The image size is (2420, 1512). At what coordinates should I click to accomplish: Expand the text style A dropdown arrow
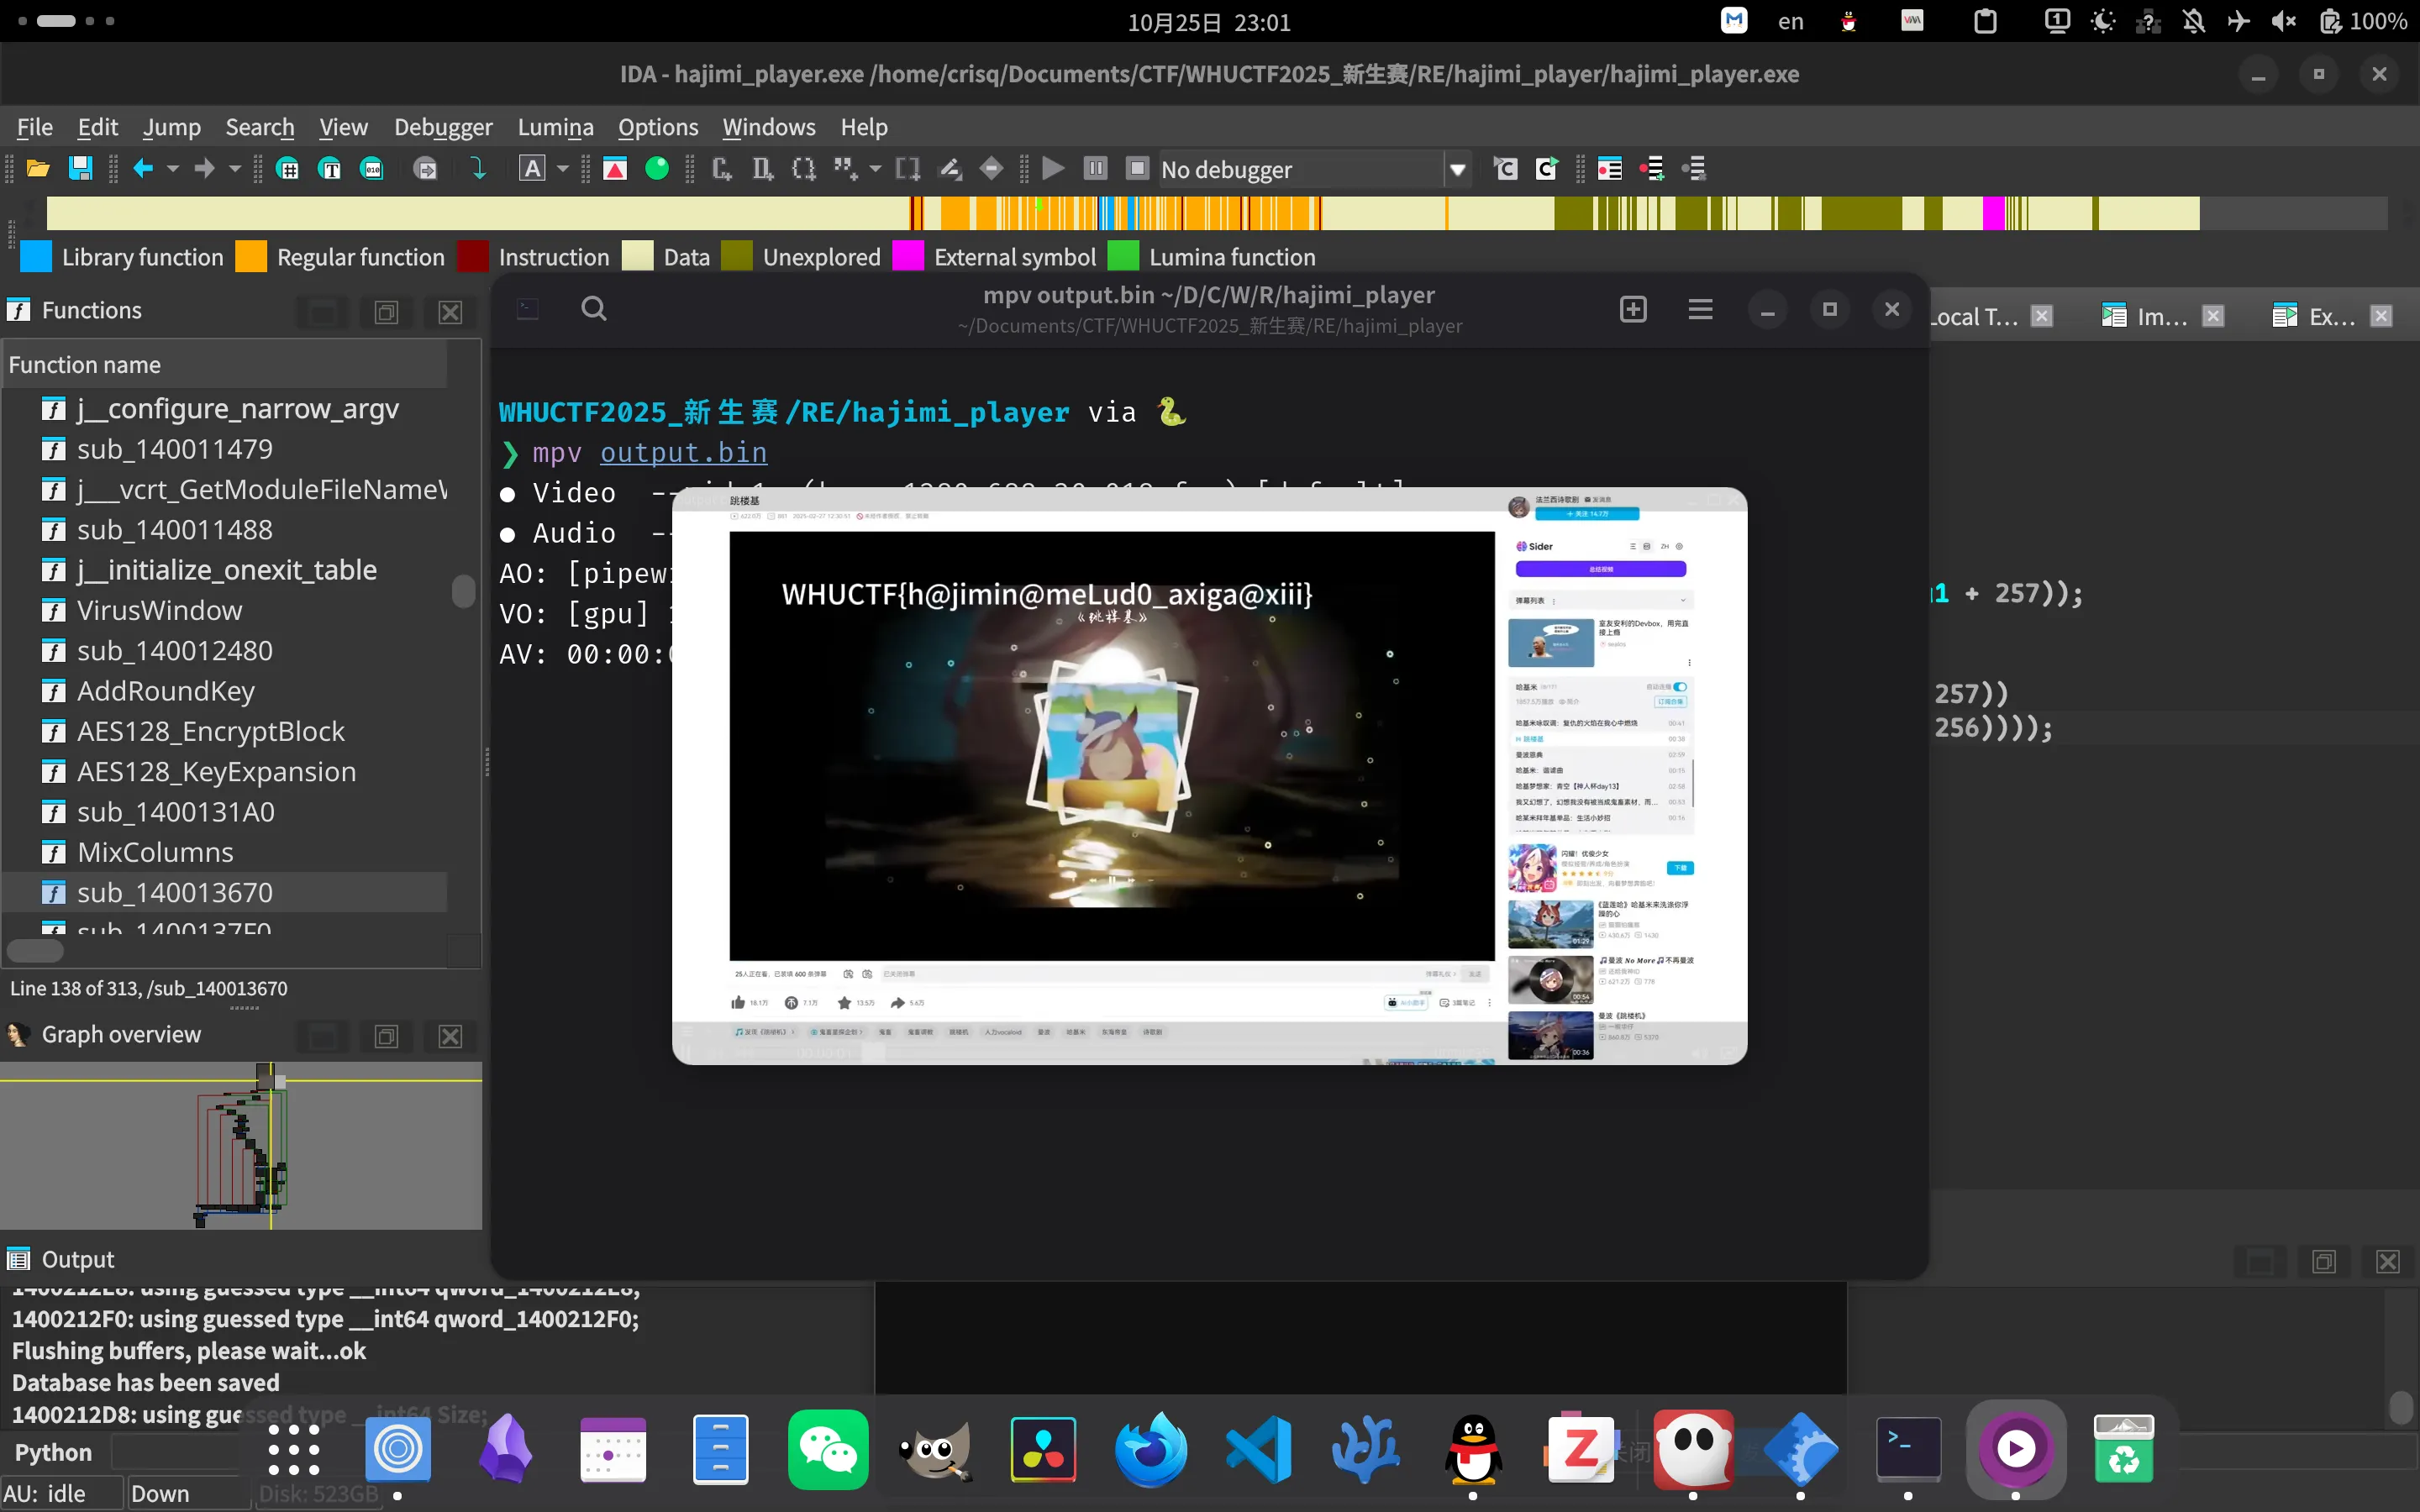562,168
